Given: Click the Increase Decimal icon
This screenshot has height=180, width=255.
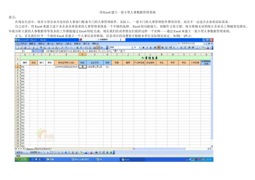Looking at the screenshot, I should click(x=181, y=48).
